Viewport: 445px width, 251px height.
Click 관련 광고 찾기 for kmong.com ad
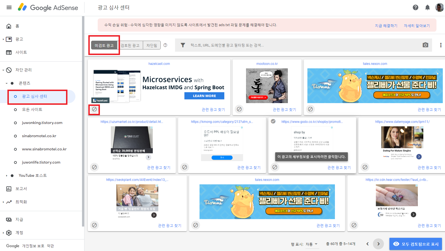pos(249,167)
